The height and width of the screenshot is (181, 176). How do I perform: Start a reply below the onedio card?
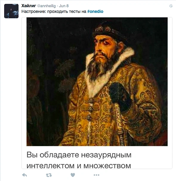24,175
